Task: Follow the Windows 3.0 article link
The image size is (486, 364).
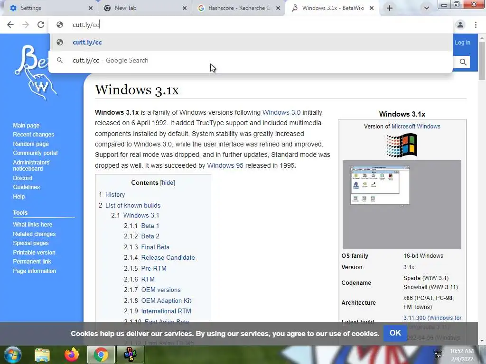Action: click(281, 112)
